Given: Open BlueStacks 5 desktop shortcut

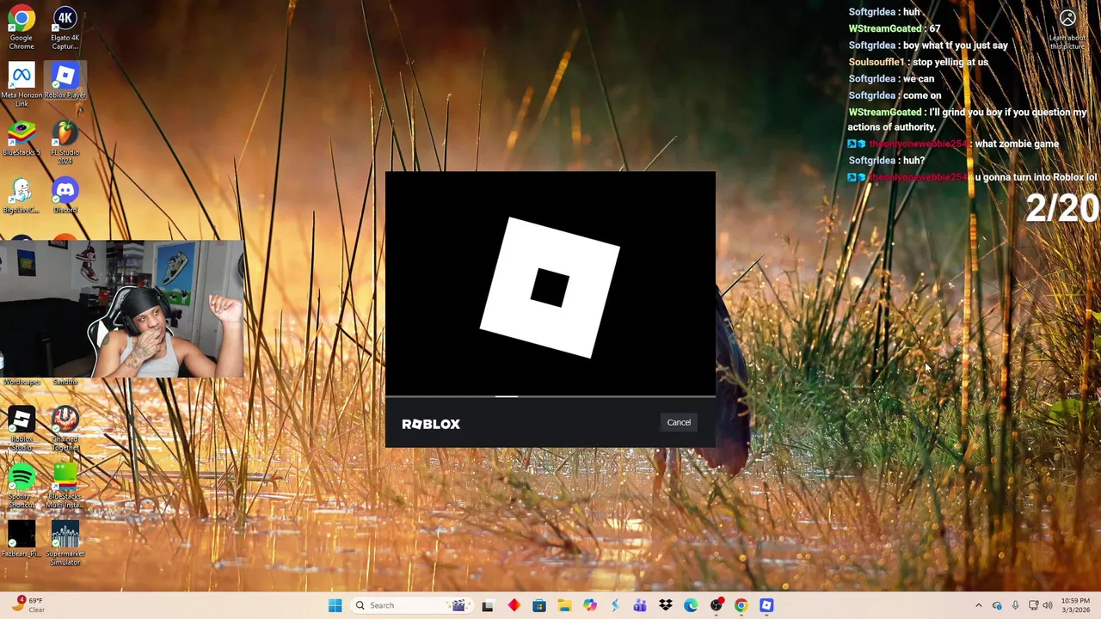Looking at the screenshot, I should tap(22, 139).
